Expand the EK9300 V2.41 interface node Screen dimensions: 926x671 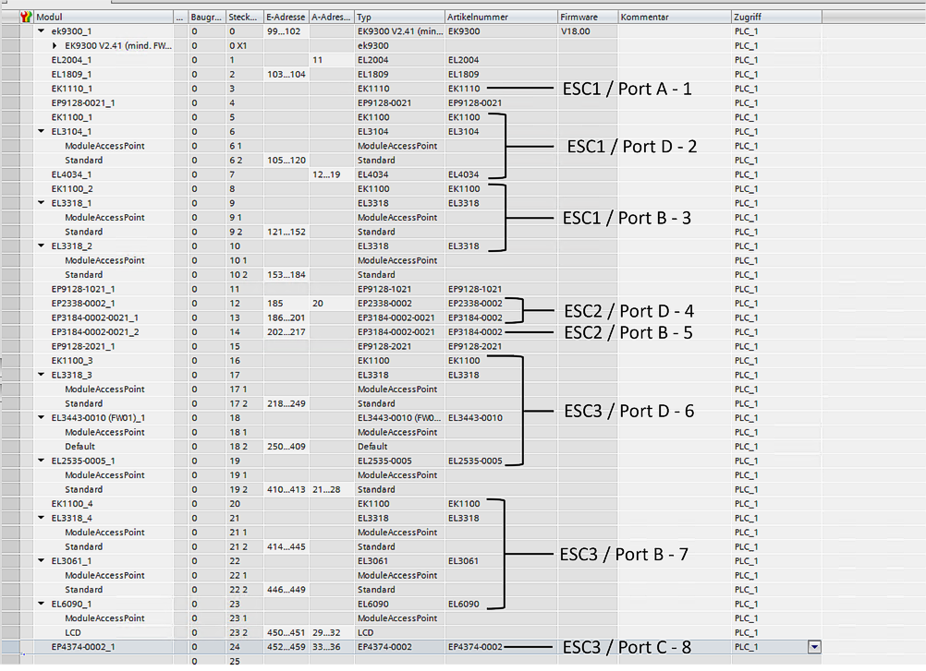tap(55, 45)
